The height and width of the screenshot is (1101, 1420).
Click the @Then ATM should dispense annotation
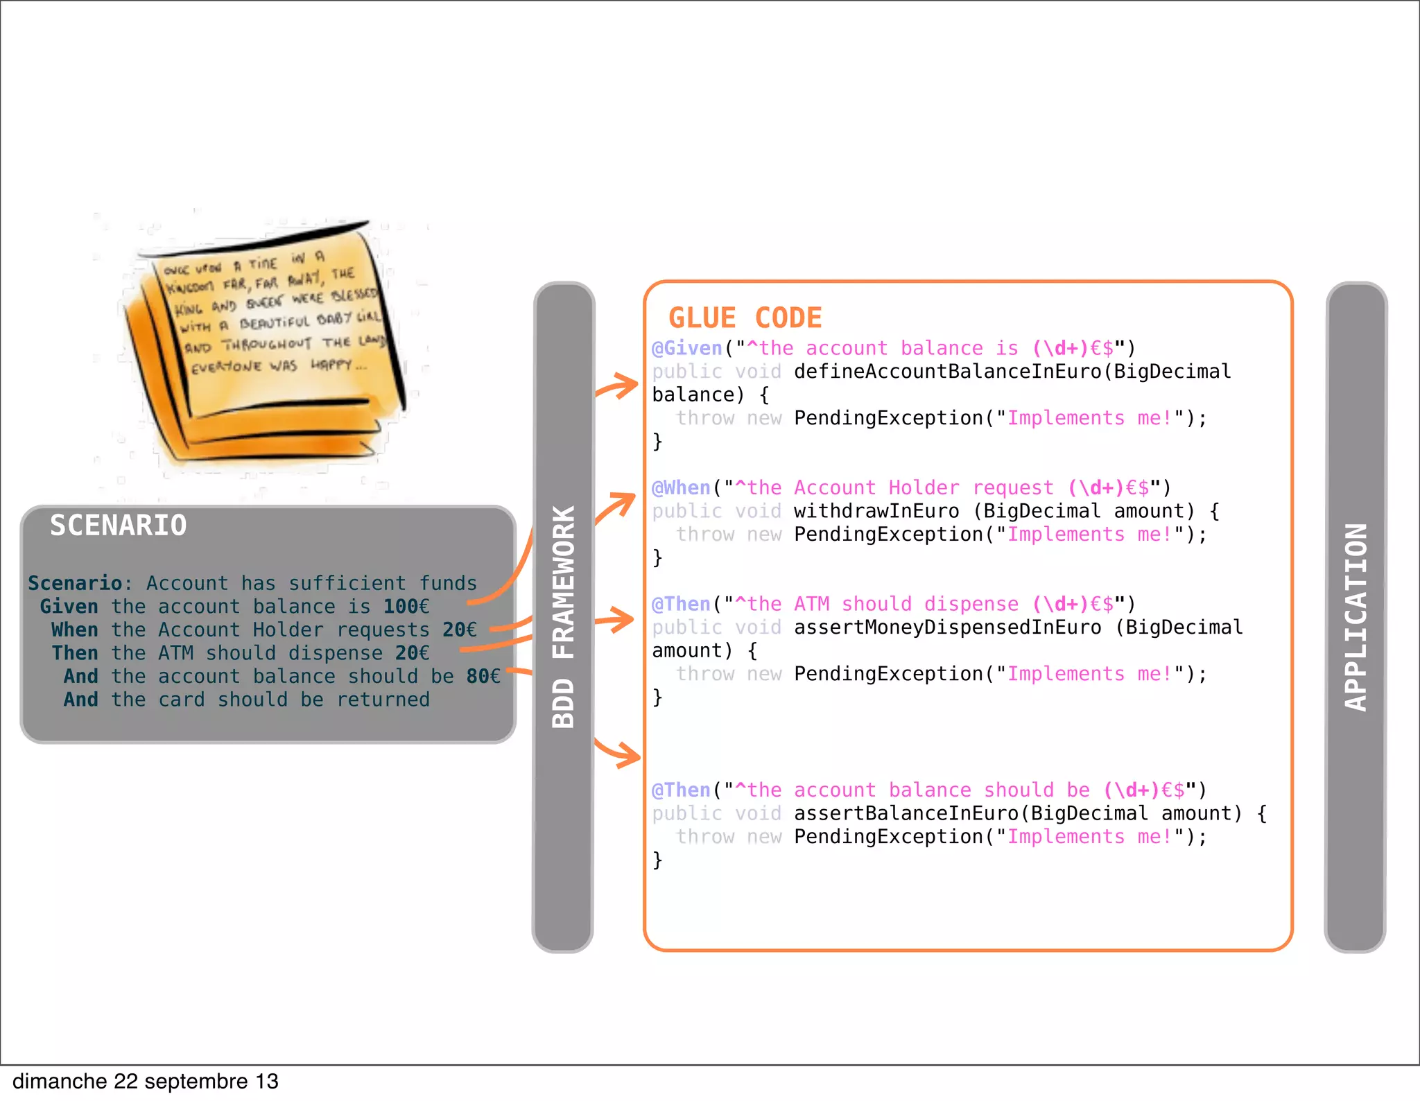[682, 605]
